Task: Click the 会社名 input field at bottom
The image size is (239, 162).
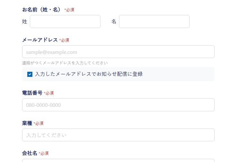Action: pos(118,160)
